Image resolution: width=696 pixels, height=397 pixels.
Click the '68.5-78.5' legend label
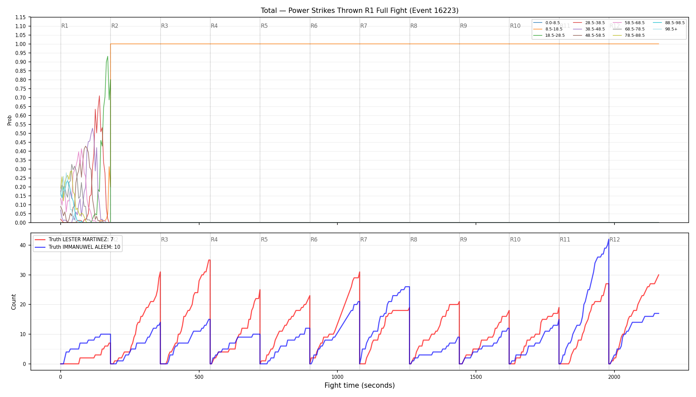pyautogui.click(x=635, y=29)
